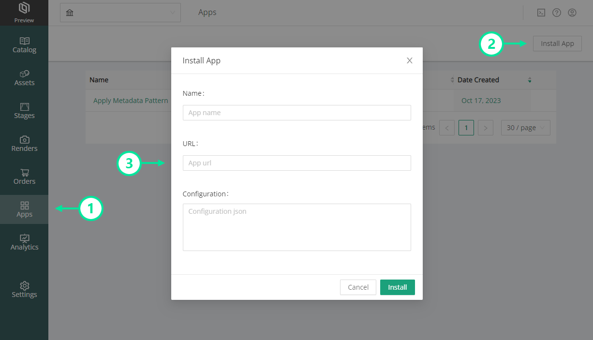The height and width of the screenshot is (340, 593).
Task: Focus the App name input field
Action: point(296,113)
